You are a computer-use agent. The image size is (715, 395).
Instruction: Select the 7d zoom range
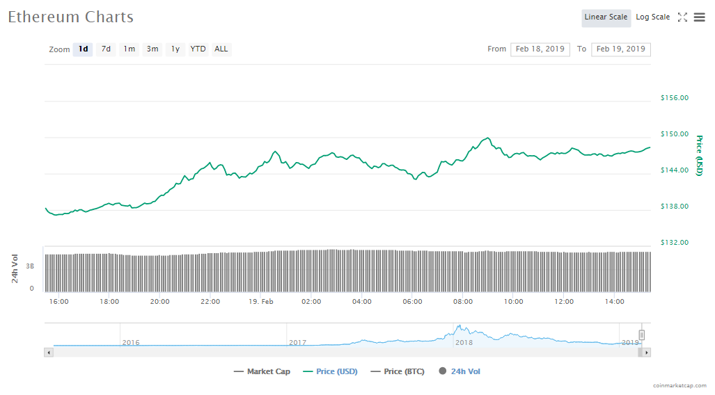106,49
